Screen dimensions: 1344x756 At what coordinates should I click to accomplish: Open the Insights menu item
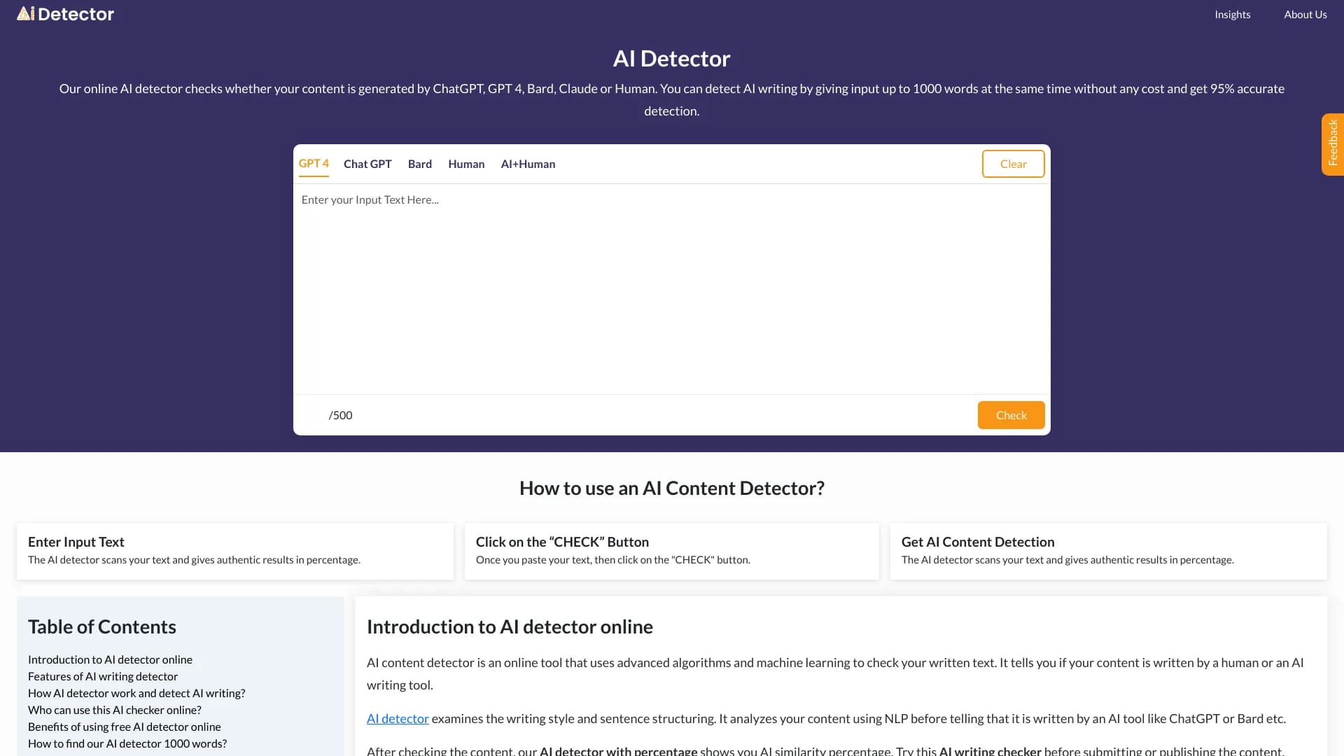(x=1232, y=14)
